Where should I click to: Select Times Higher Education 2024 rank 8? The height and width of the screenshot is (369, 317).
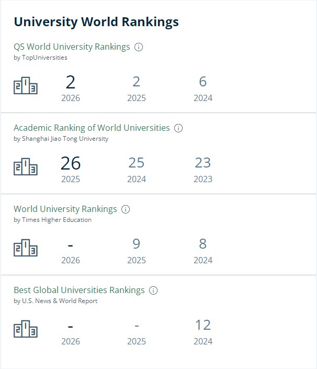(x=203, y=244)
